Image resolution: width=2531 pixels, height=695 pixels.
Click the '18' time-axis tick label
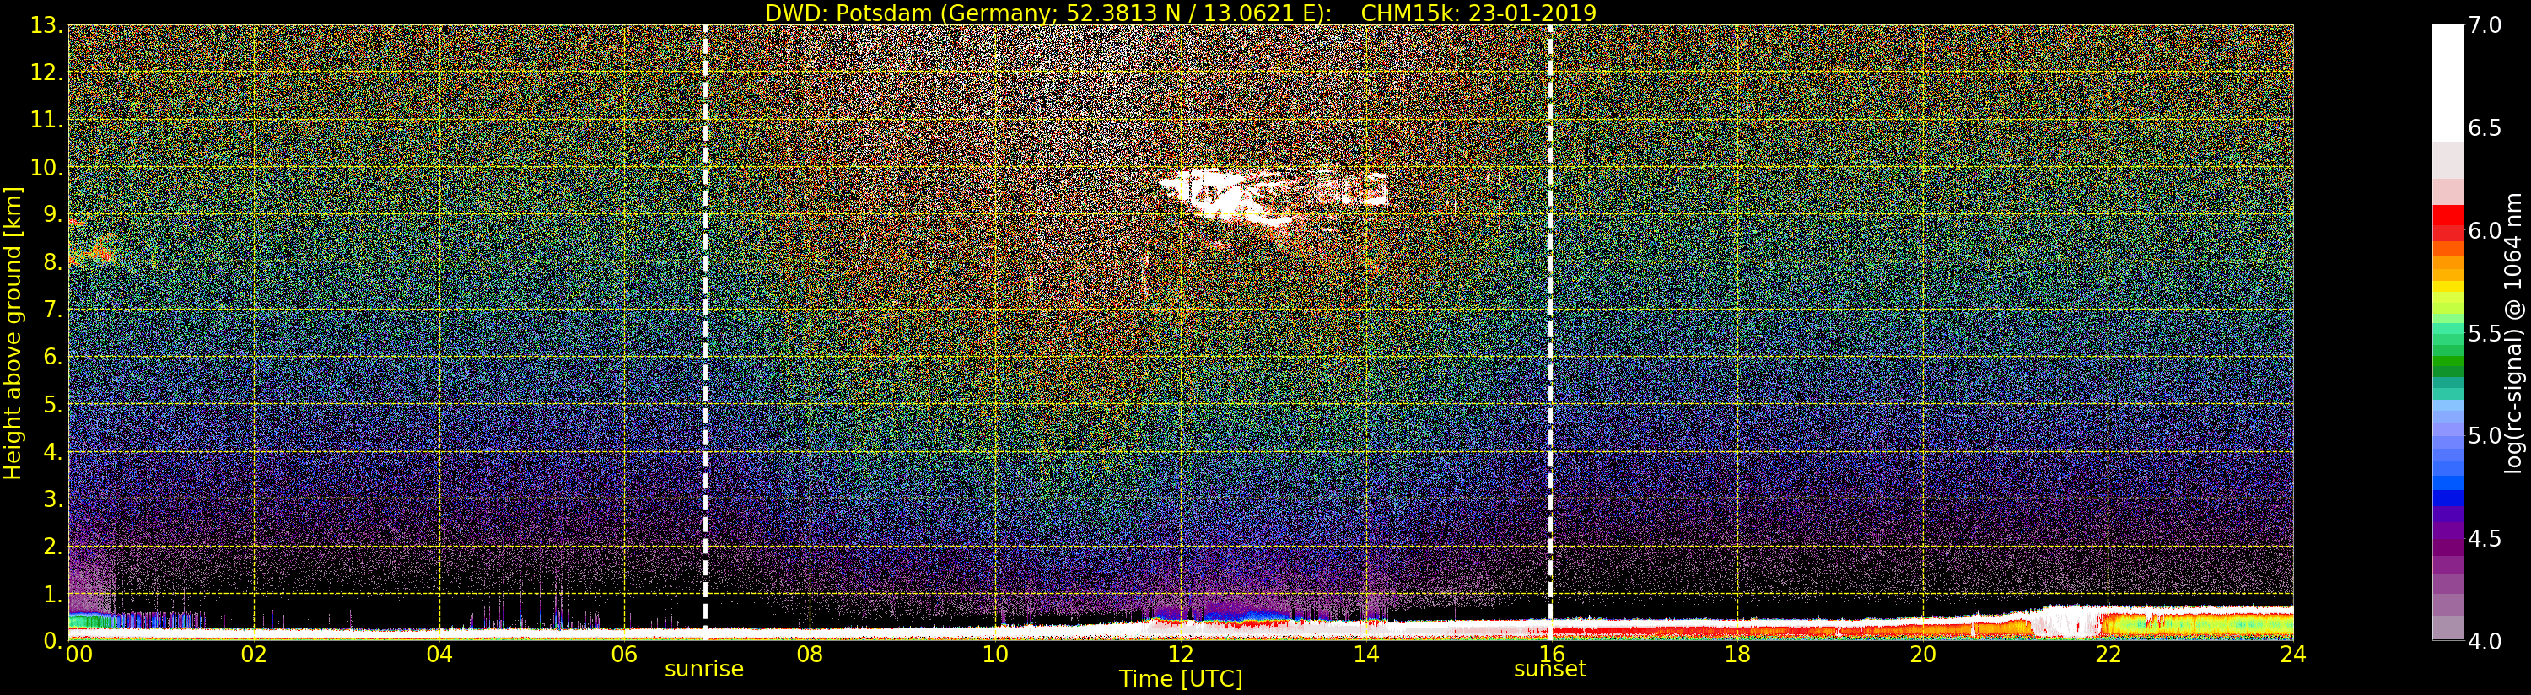(1737, 655)
